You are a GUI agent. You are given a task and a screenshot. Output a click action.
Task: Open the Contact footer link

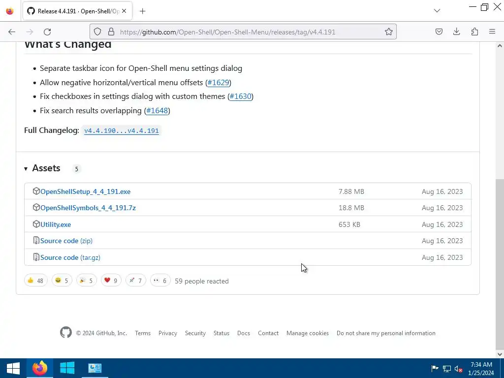(x=268, y=333)
